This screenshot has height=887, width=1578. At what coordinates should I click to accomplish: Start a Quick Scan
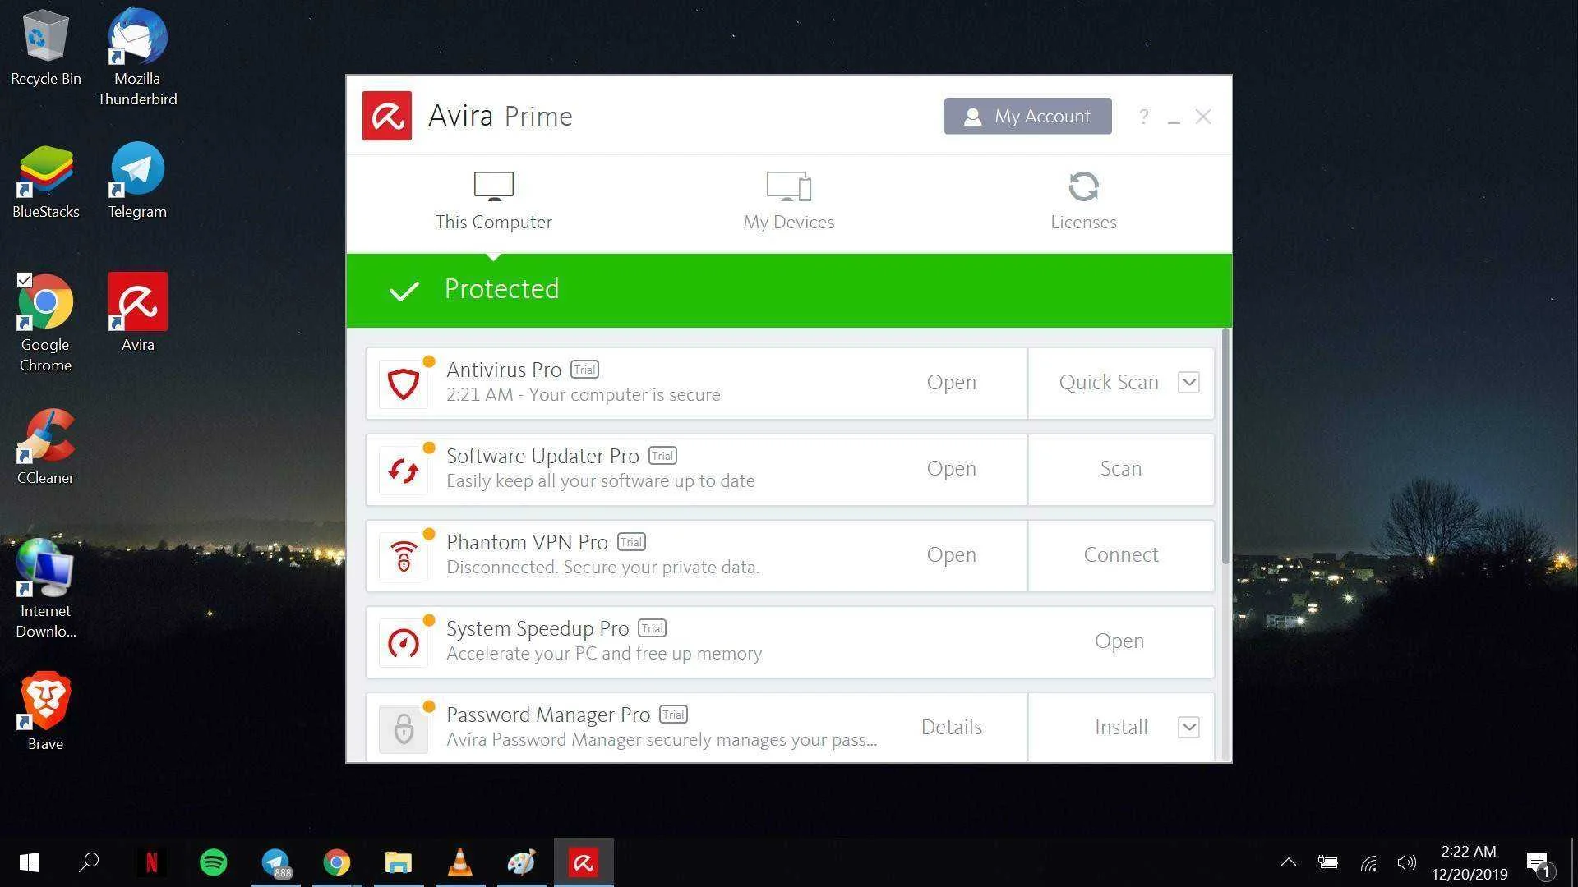[1109, 382]
